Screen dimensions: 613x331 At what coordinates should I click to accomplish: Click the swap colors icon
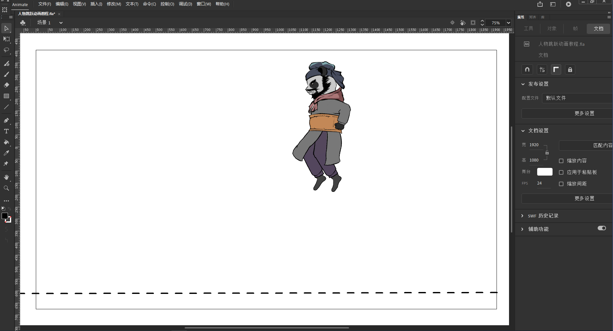pyautogui.click(x=9, y=209)
